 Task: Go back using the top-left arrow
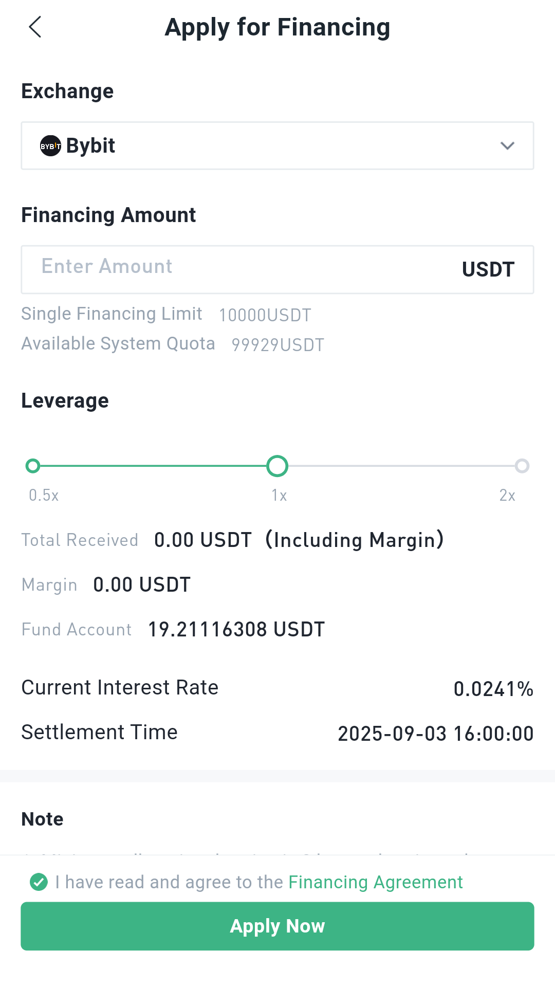point(35,27)
